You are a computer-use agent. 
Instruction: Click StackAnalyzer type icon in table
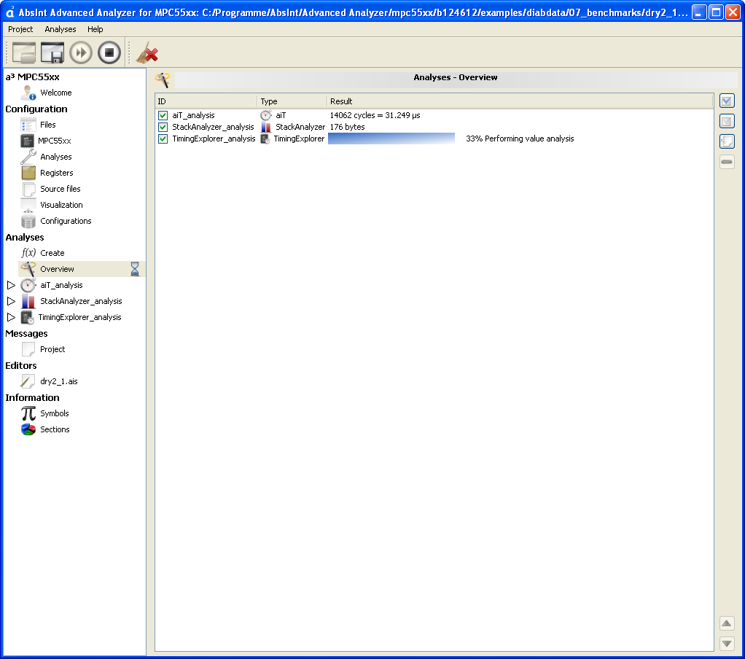(x=266, y=127)
